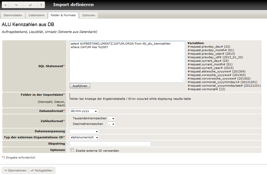Click the checkmark icon in top toolbar
267x175 pixels.
coord(30,5)
